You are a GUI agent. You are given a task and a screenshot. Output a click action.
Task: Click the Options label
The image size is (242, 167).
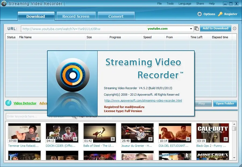pos(209,14)
